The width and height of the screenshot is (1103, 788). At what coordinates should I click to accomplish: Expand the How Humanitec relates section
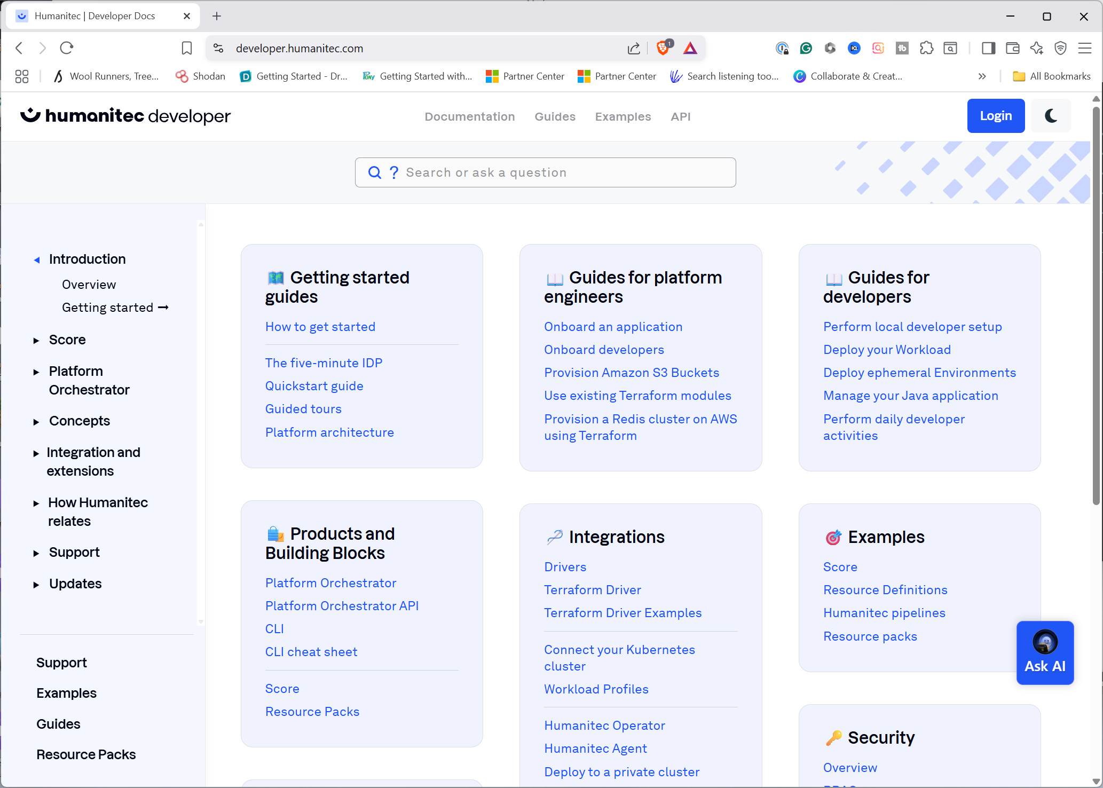point(36,503)
